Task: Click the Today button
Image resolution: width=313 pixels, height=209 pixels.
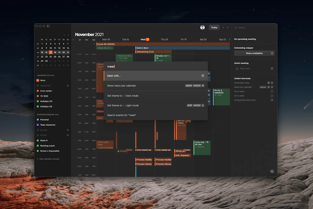Action: [x=214, y=28]
